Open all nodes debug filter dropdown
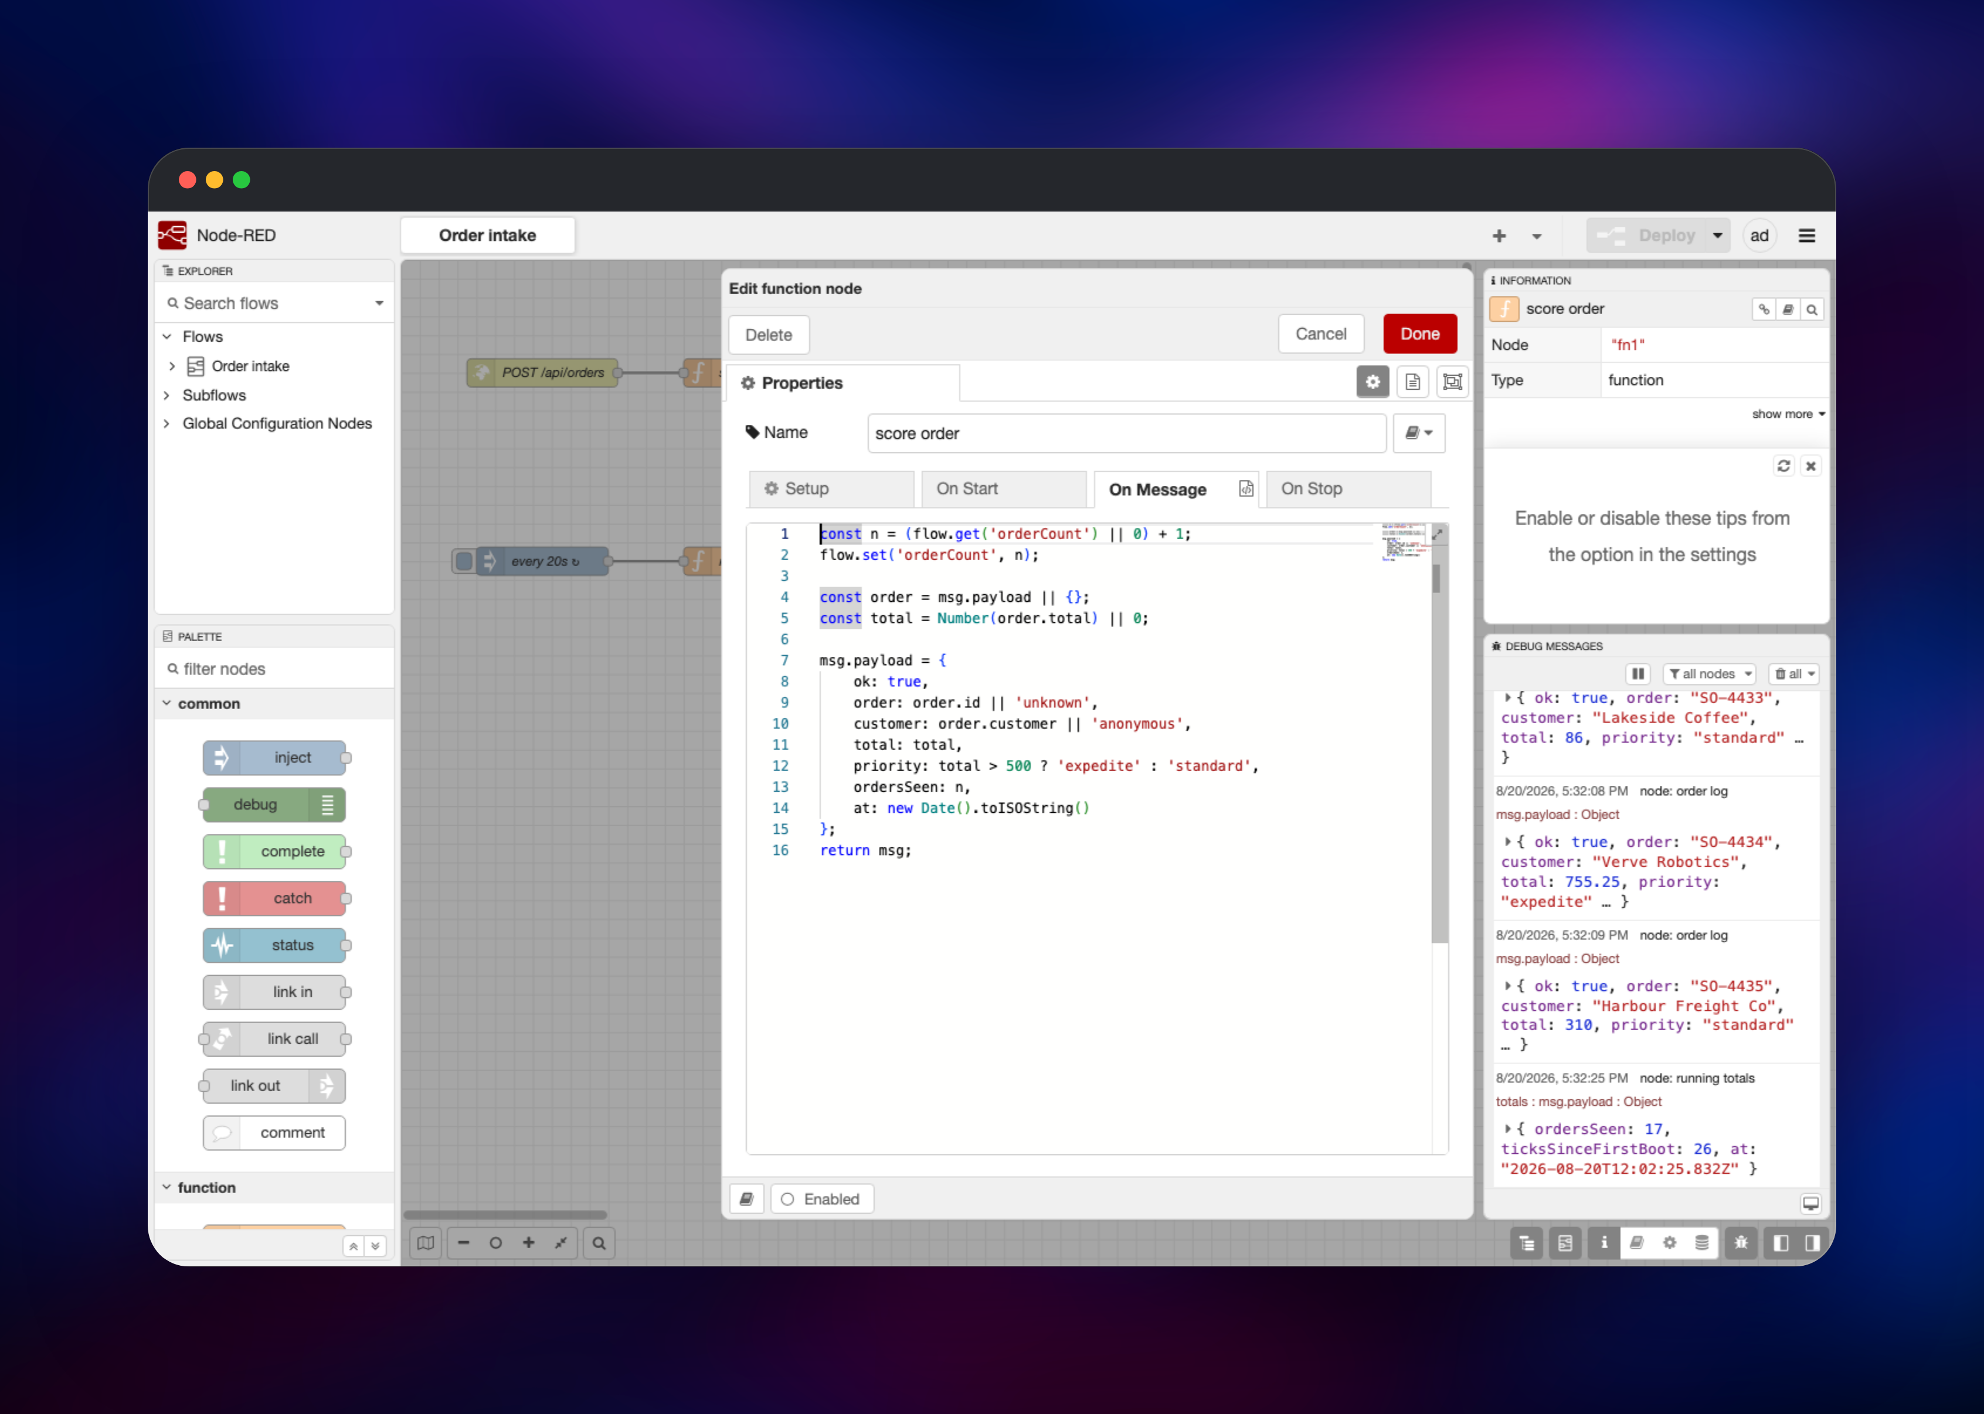 click(1710, 674)
